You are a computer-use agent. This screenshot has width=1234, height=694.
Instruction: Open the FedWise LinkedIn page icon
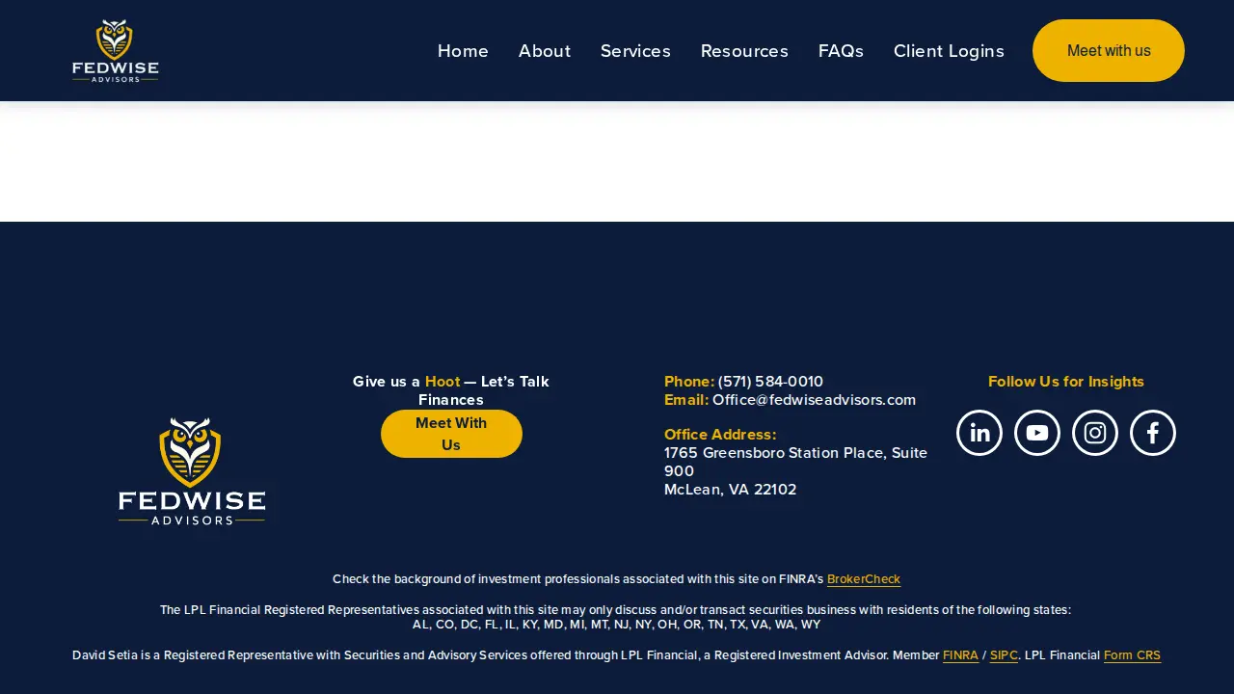click(979, 433)
